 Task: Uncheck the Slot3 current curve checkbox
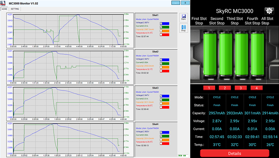(x=161, y=99)
